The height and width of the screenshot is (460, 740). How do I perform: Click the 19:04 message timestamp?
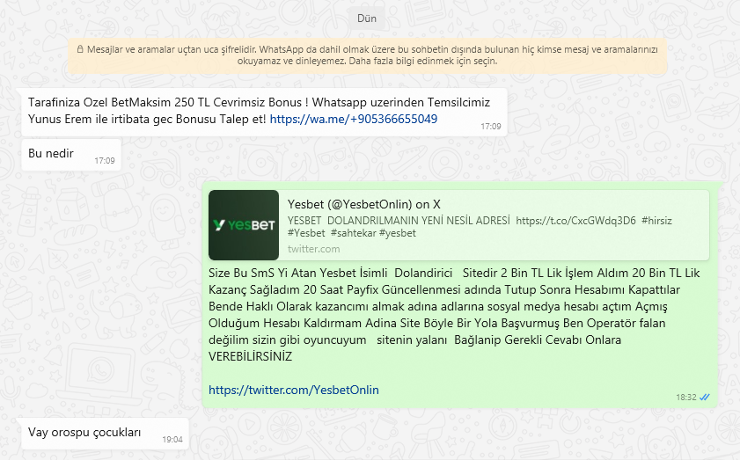point(172,439)
